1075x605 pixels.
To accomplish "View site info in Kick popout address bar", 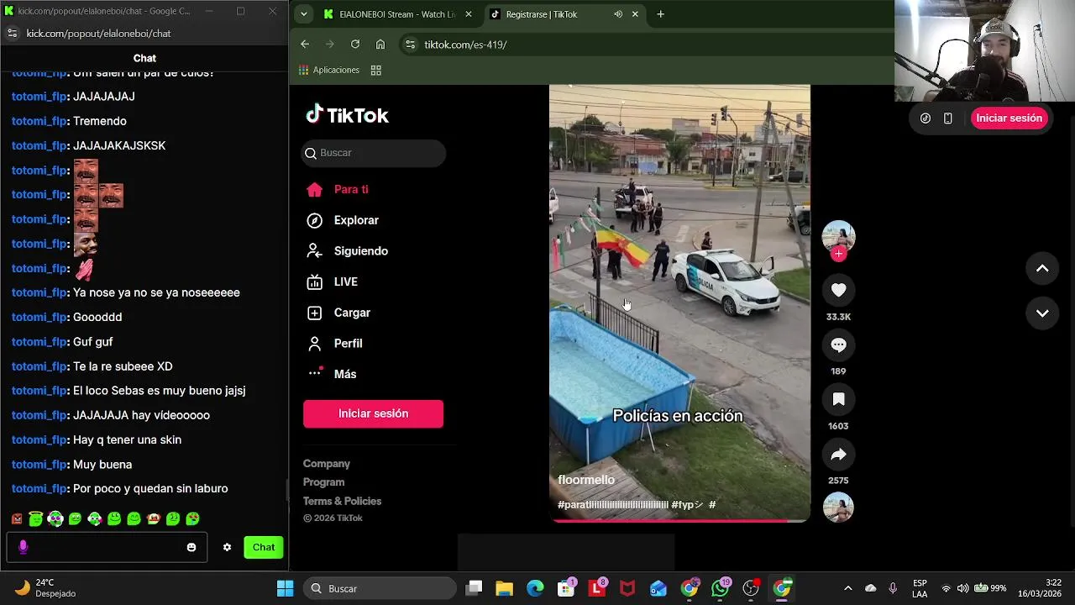I will (x=12, y=34).
